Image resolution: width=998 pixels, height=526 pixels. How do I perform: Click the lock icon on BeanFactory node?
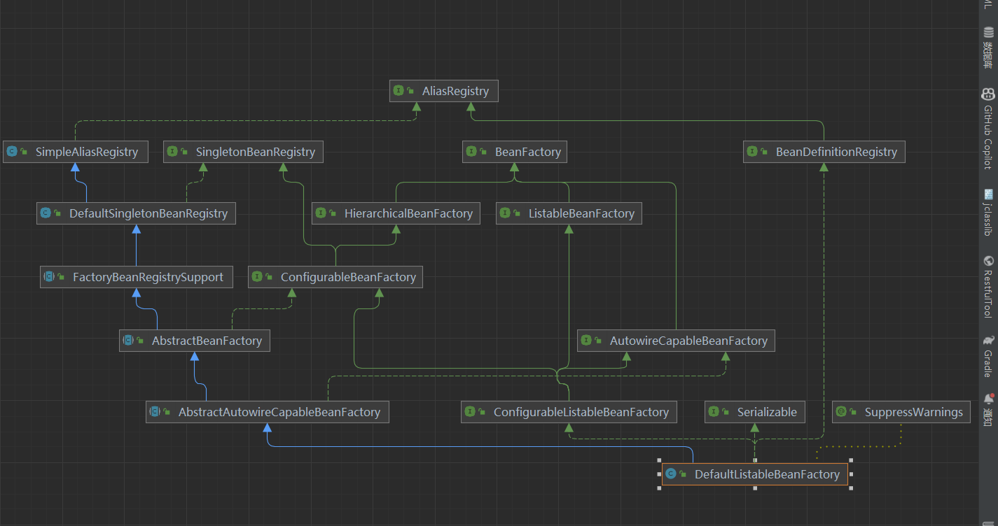click(483, 152)
